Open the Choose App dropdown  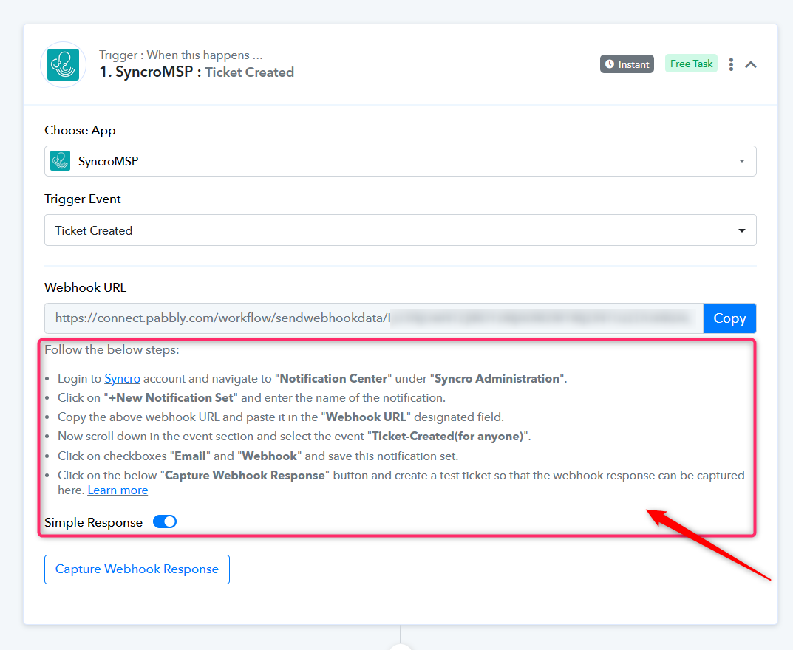pos(400,161)
